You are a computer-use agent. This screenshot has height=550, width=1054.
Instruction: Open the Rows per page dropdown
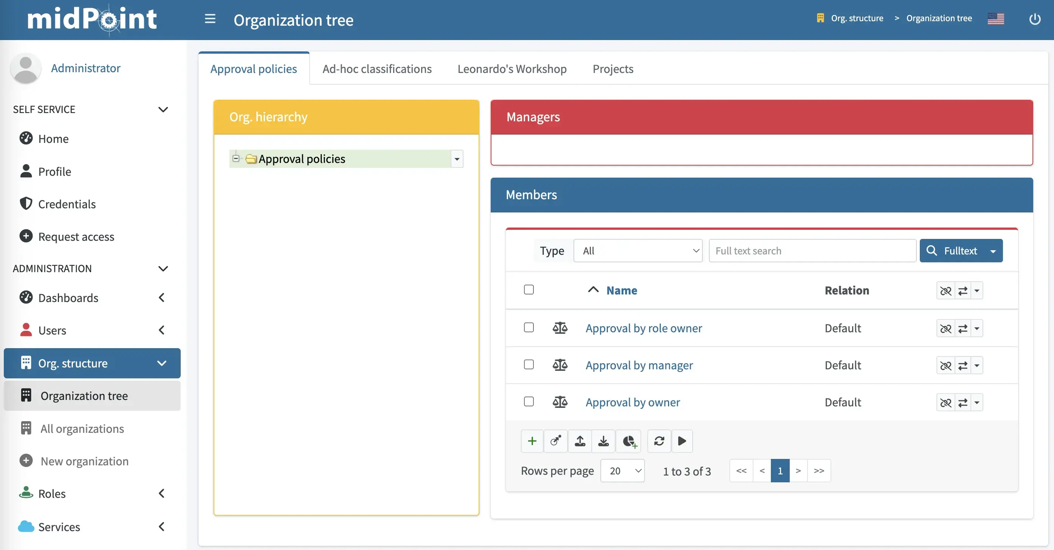[622, 471]
